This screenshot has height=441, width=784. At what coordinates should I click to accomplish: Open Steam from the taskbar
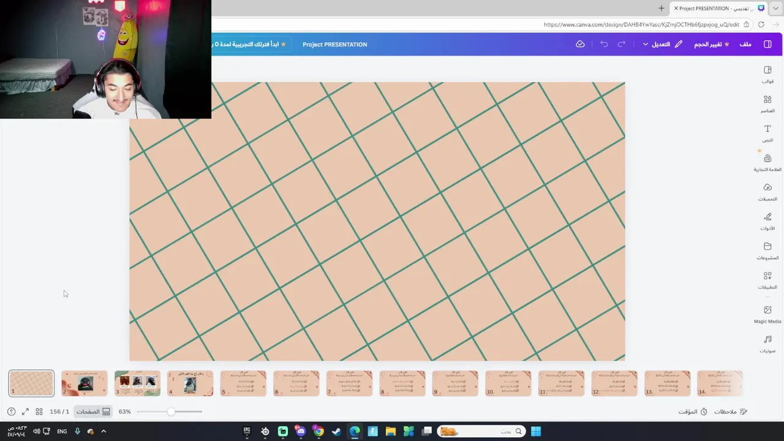point(336,431)
